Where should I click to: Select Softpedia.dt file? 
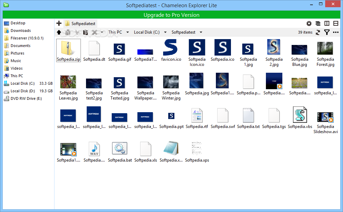click(x=94, y=50)
